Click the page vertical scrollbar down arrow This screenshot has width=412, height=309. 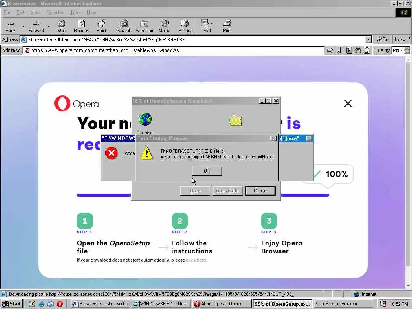pyautogui.click(x=408, y=286)
